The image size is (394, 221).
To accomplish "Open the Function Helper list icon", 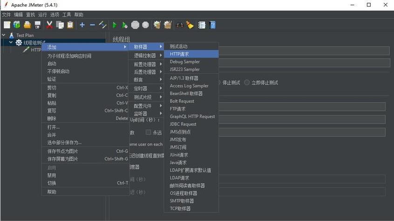I will point(202,25).
